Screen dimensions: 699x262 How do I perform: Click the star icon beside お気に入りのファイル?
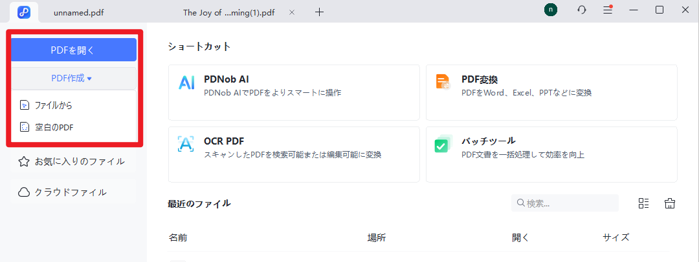coord(24,161)
